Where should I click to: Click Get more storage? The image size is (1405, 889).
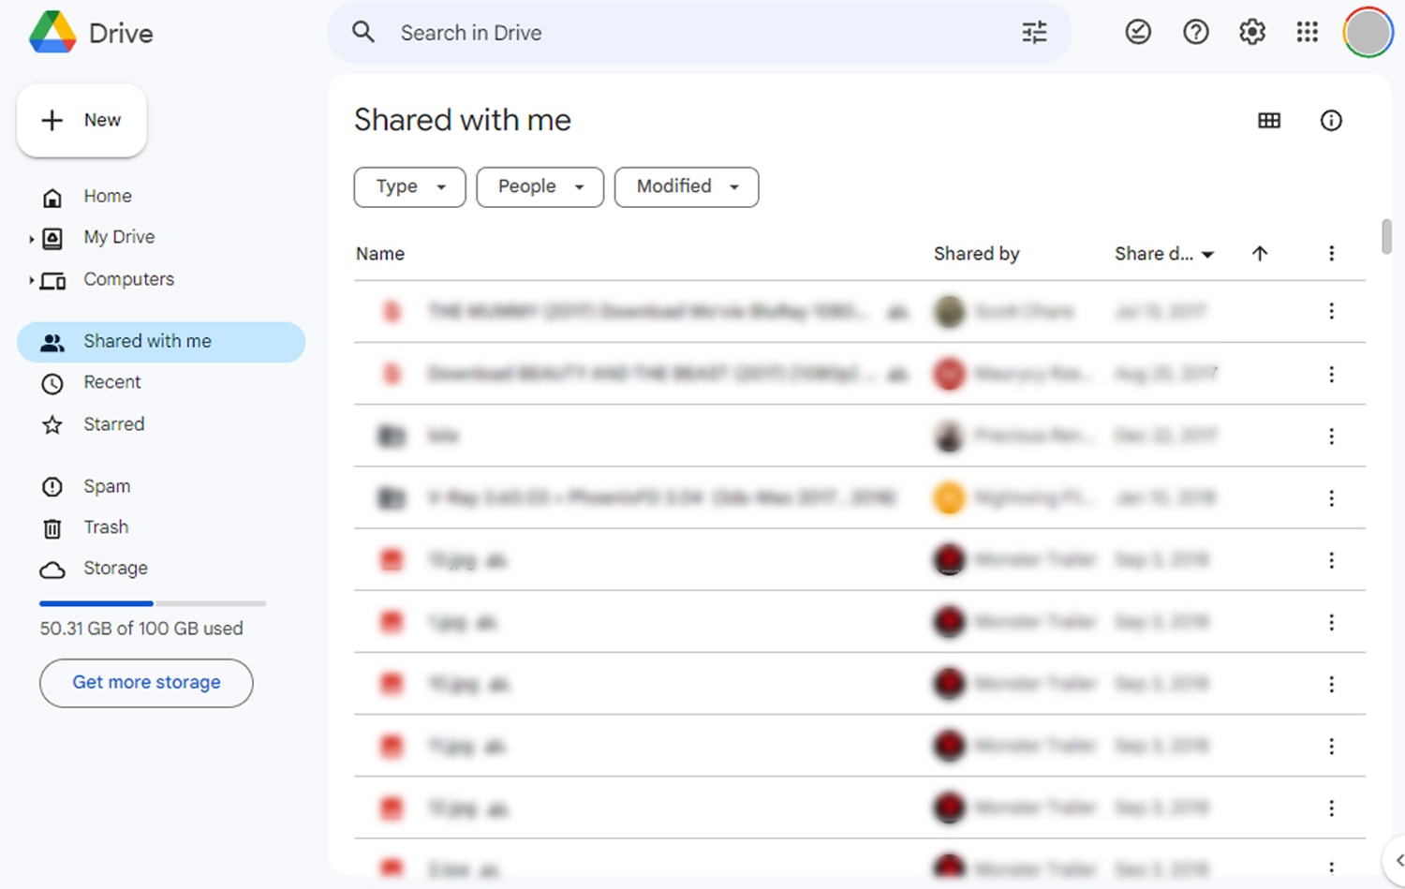click(145, 682)
